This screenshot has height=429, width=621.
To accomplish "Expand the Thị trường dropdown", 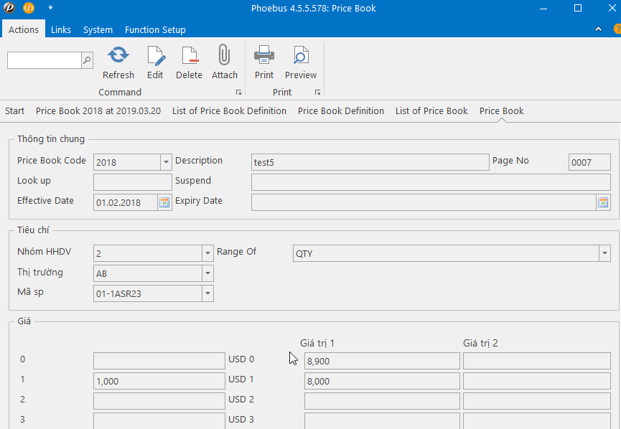I will (208, 273).
